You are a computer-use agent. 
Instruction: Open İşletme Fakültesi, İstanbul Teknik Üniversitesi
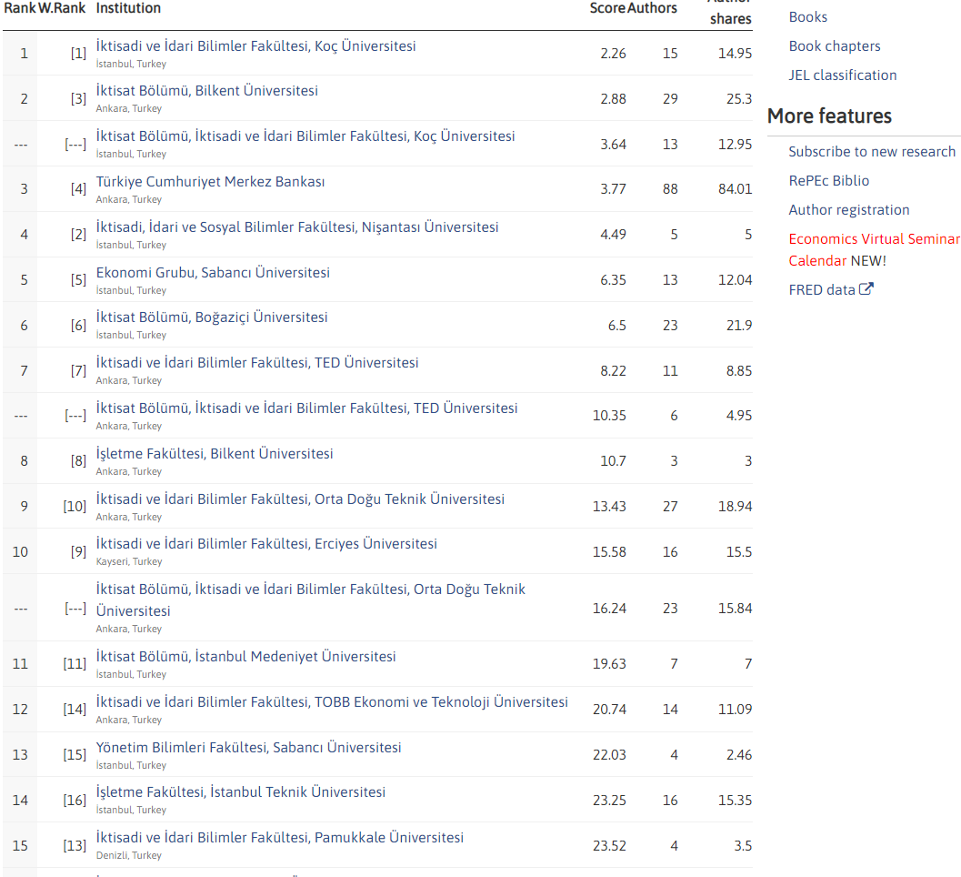tap(241, 791)
